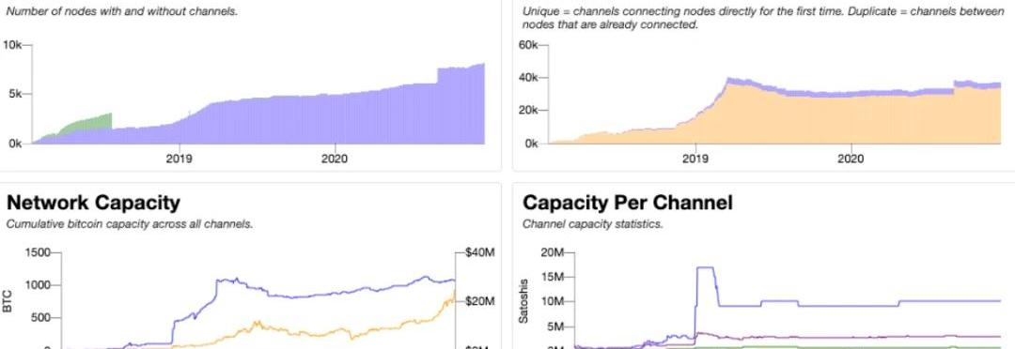1015x349 pixels.
Task: Click the $20M right axis label
Action: [481, 302]
